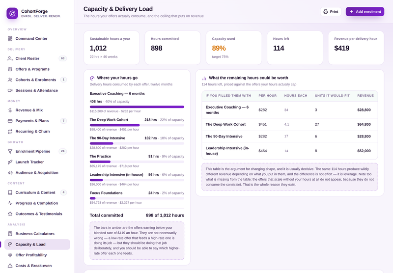This screenshot has height=273, width=393.
Task: Click the Sessions & Attendance camera icon
Action: 10,90
